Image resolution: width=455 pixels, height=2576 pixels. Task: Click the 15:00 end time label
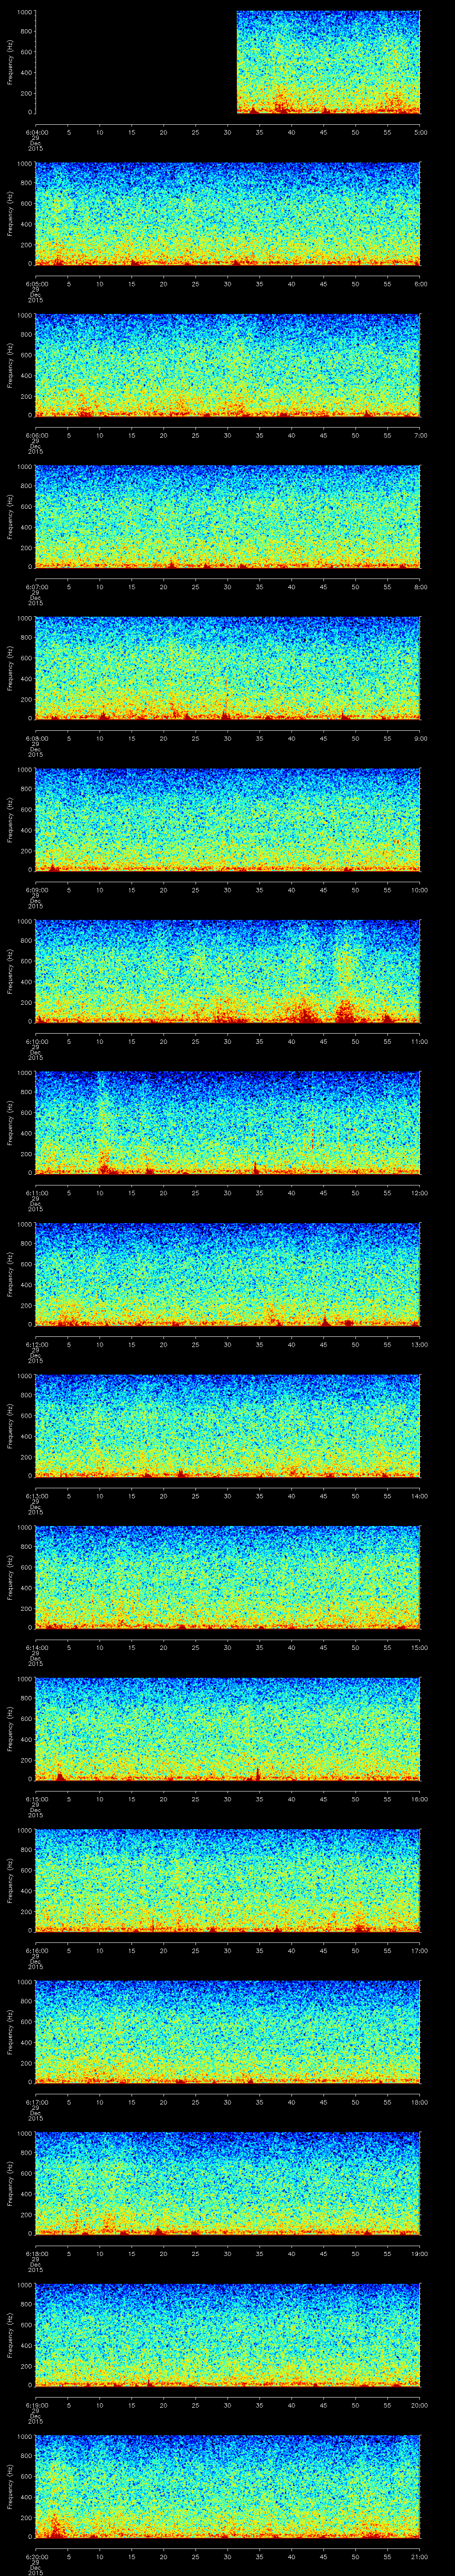coord(419,1647)
